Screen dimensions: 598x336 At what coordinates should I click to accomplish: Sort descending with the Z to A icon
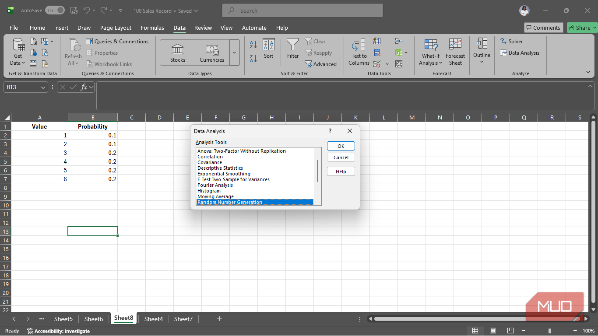[x=253, y=58]
